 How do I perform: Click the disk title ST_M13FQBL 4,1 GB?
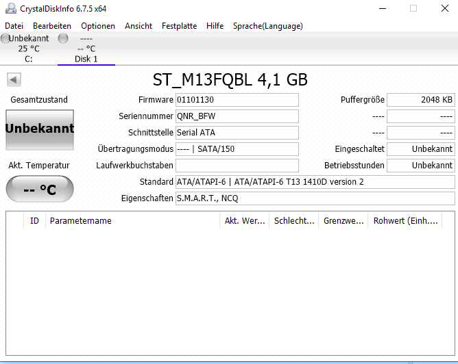[230, 79]
